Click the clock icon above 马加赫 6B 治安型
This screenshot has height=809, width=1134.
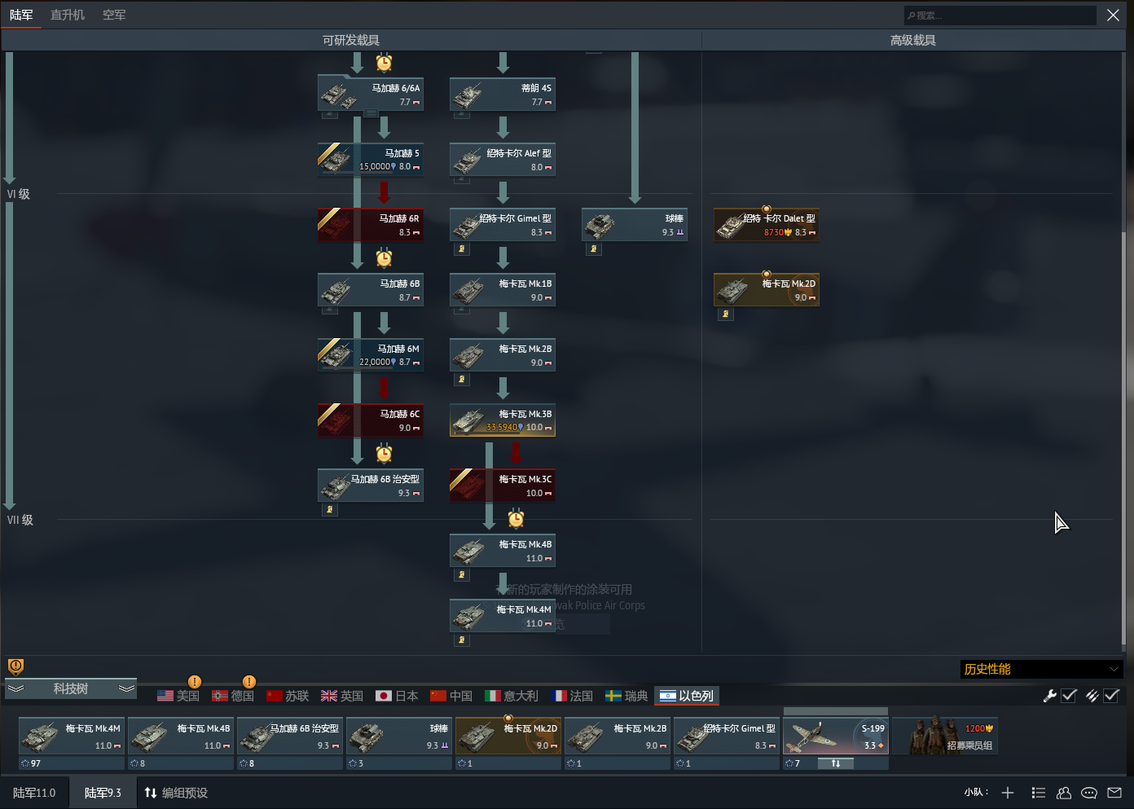384,453
